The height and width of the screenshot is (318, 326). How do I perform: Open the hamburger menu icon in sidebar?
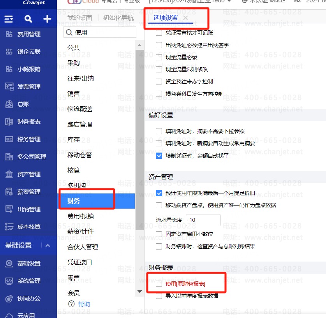[9, 19]
